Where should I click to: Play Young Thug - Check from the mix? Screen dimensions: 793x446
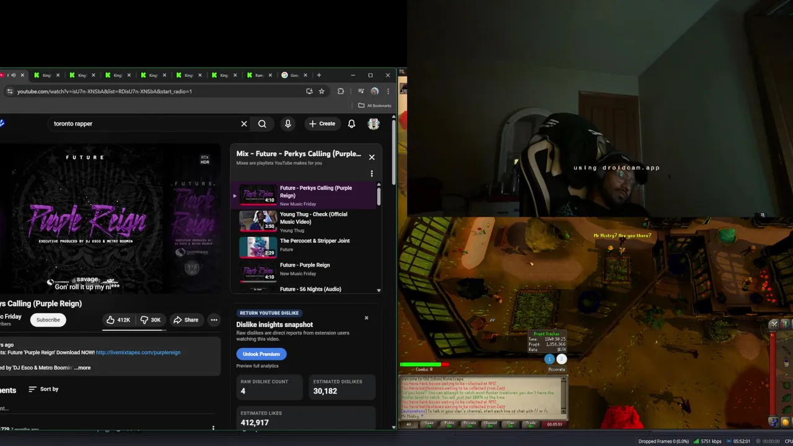304,222
